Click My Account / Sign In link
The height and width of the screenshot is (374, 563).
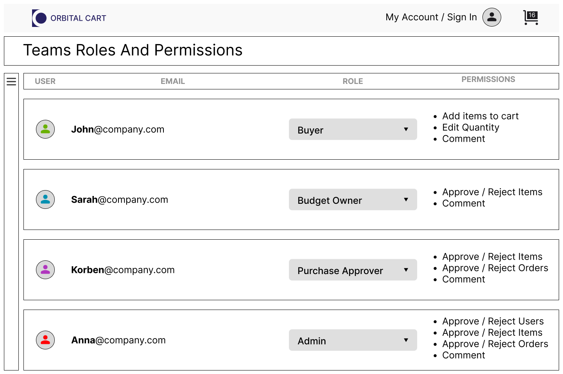click(431, 17)
